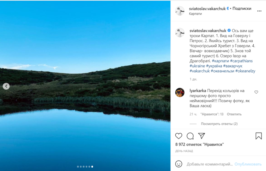Open sviatoslav.vakarchuk avatar in header
Image resolution: width=266 pixels, height=171 pixels.
(180, 11)
